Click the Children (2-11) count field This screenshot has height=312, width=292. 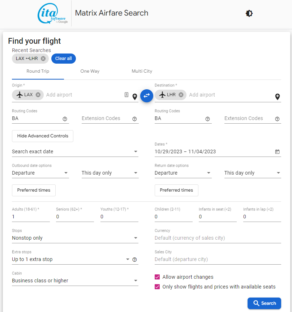pos(174,217)
